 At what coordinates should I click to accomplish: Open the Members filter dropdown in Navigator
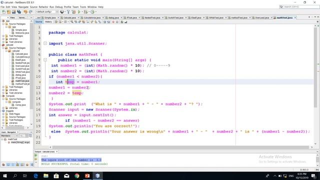click(x=9, y=135)
